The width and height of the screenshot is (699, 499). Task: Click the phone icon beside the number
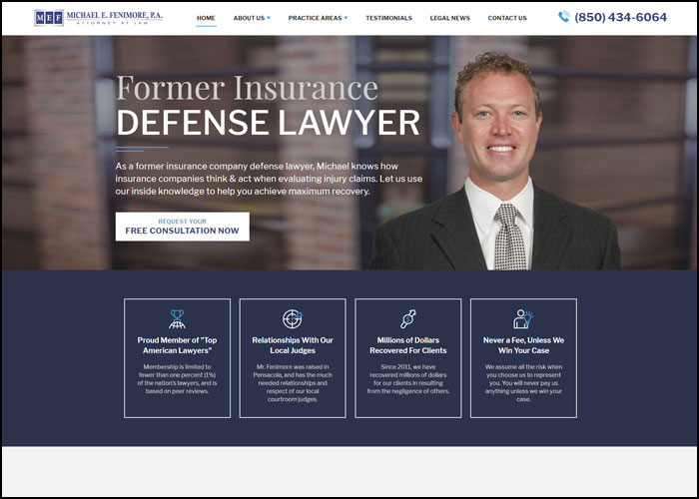[564, 17]
